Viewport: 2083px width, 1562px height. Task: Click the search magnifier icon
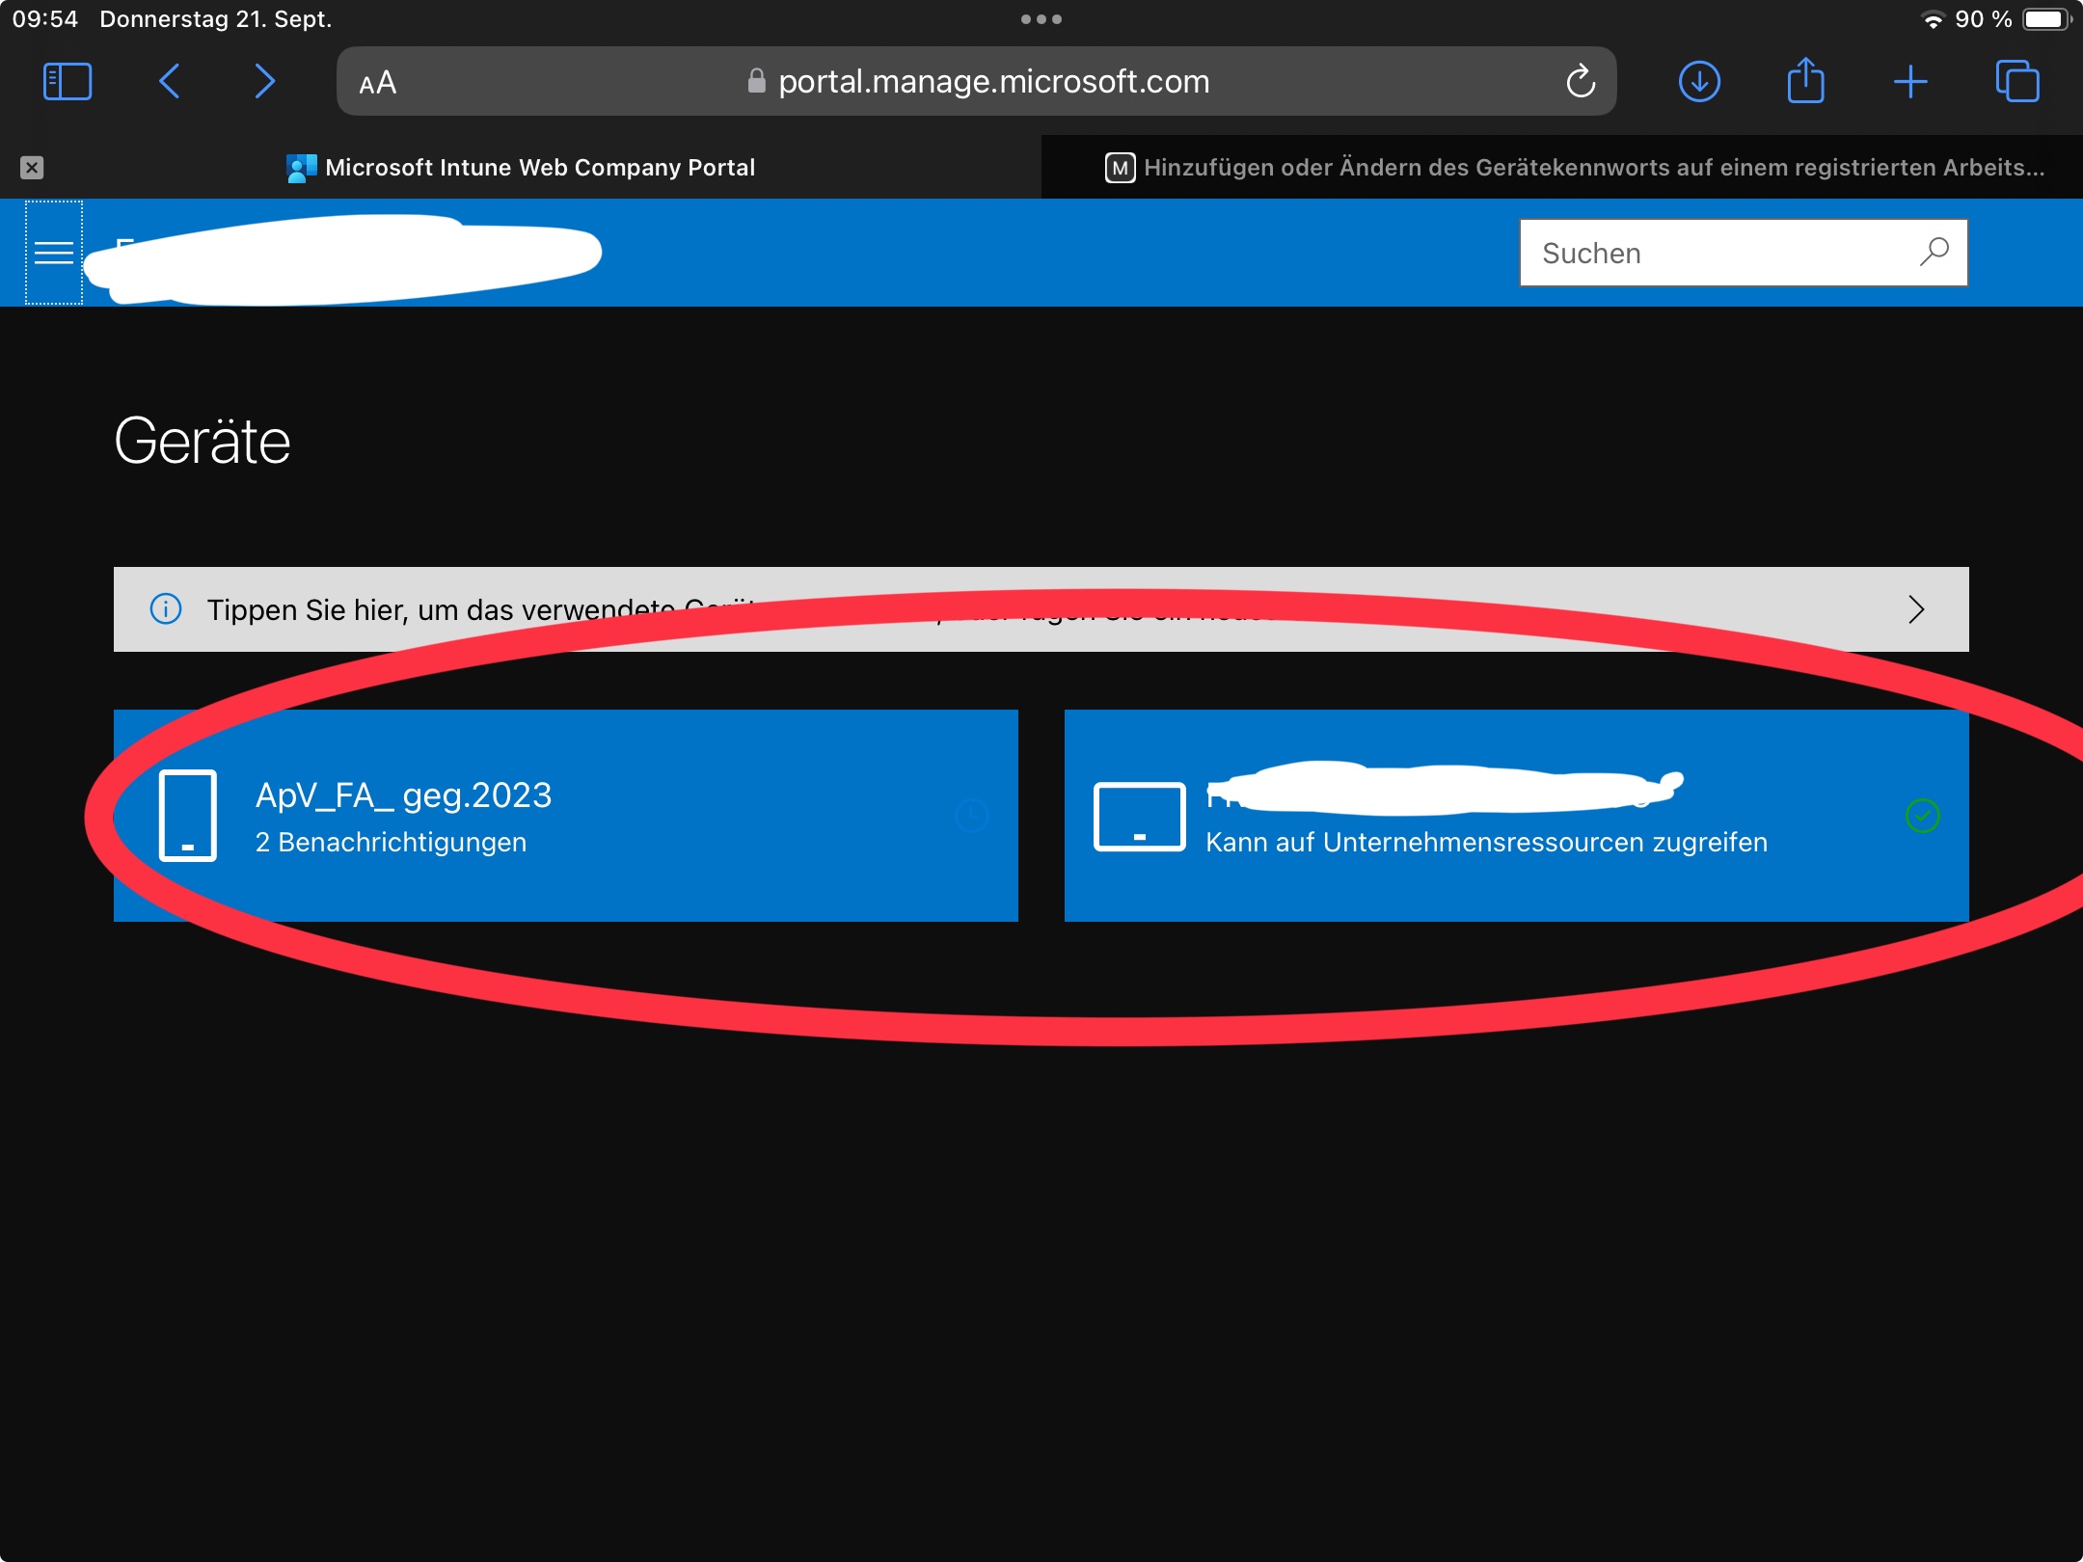1934,253
